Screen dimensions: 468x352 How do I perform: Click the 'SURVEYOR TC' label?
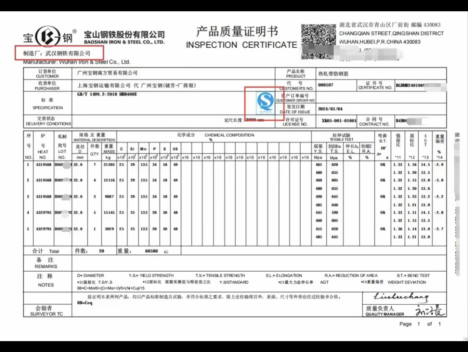click(46, 314)
